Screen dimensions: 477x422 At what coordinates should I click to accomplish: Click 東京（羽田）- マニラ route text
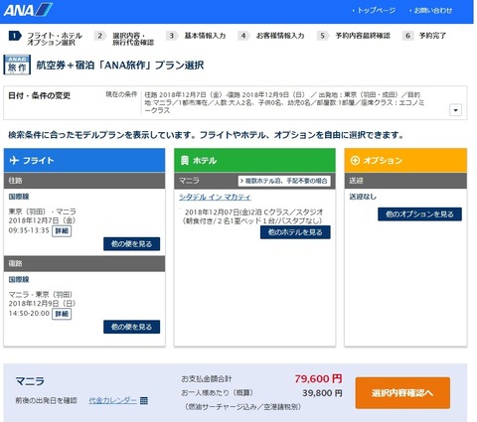click(42, 211)
